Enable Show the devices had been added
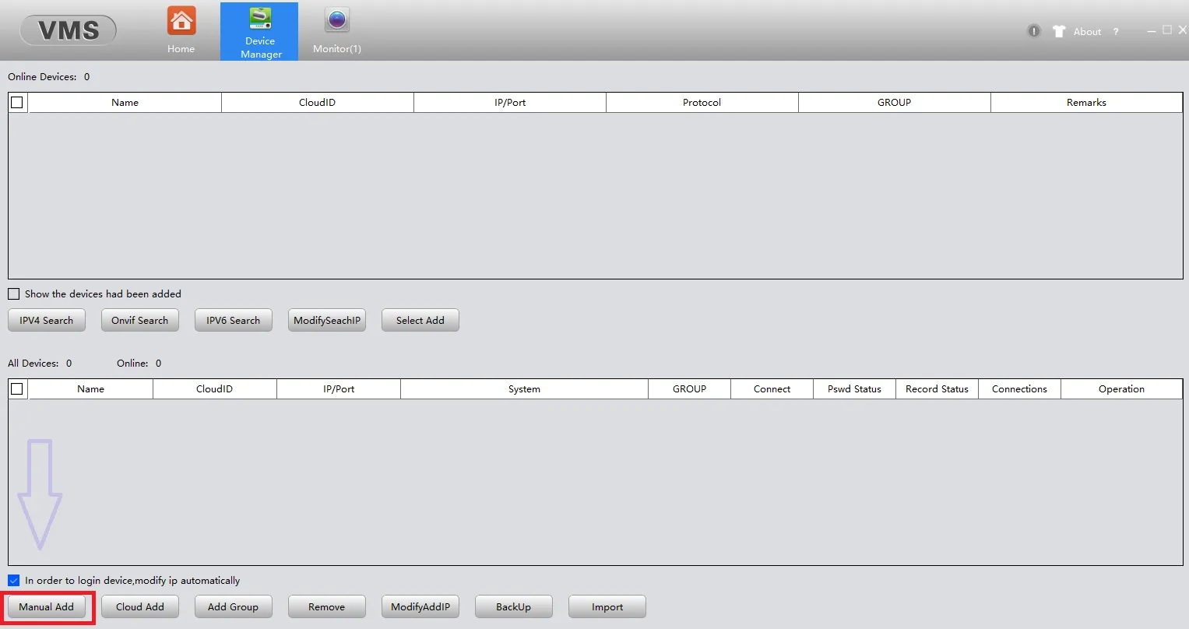This screenshot has width=1189, height=629. pyautogui.click(x=14, y=294)
